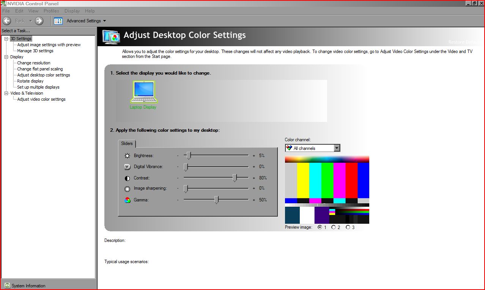The height and width of the screenshot is (290, 485).
Task: Click the Image sharpening icon
Action: click(x=128, y=189)
